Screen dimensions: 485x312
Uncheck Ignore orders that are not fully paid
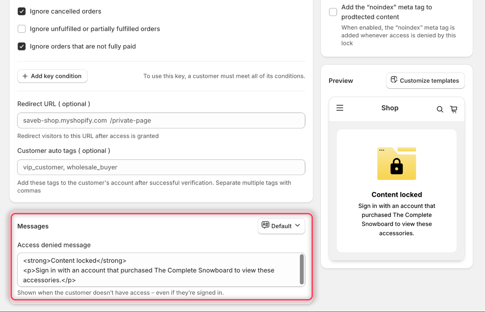coord(22,46)
